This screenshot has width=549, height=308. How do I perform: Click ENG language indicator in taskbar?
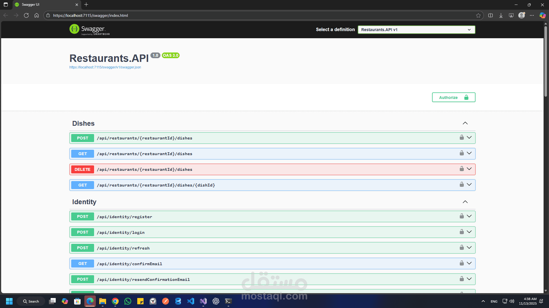[494, 301]
